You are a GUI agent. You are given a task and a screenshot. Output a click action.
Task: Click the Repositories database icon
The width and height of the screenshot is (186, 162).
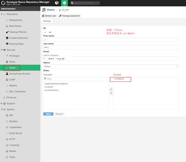(x=7, y=20)
